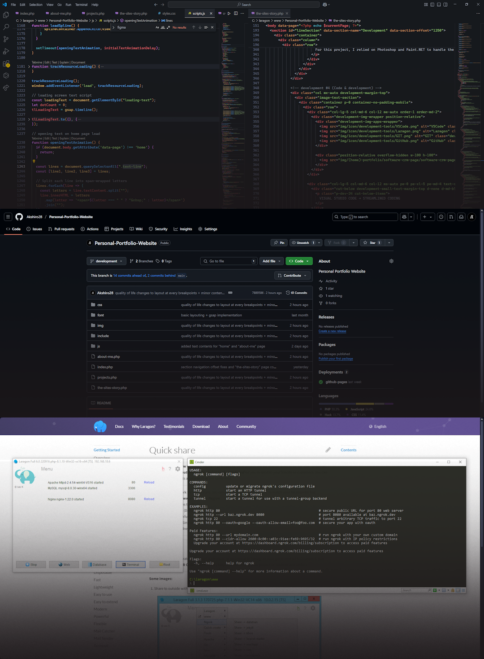
Task: Click the GitHub search field
Action: [x=365, y=217]
